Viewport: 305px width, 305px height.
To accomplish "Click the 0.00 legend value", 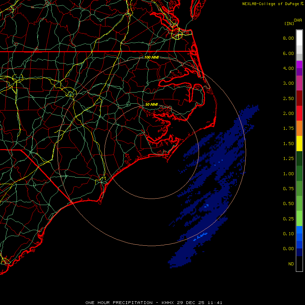I will (288, 249).
